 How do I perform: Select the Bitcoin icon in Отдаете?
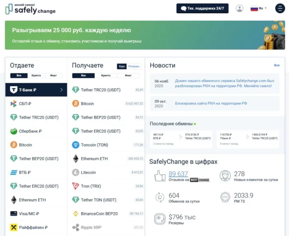point(14,145)
